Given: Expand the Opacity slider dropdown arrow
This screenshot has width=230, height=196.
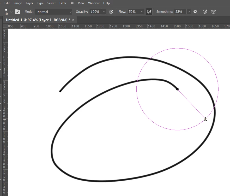Looking at the screenshot, I should click(104, 12).
